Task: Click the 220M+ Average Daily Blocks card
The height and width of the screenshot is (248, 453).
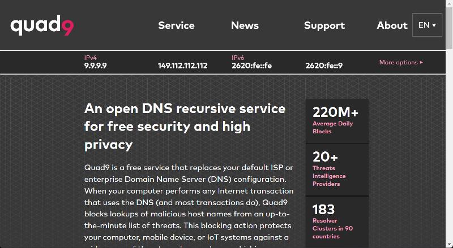Action: click(x=337, y=120)
